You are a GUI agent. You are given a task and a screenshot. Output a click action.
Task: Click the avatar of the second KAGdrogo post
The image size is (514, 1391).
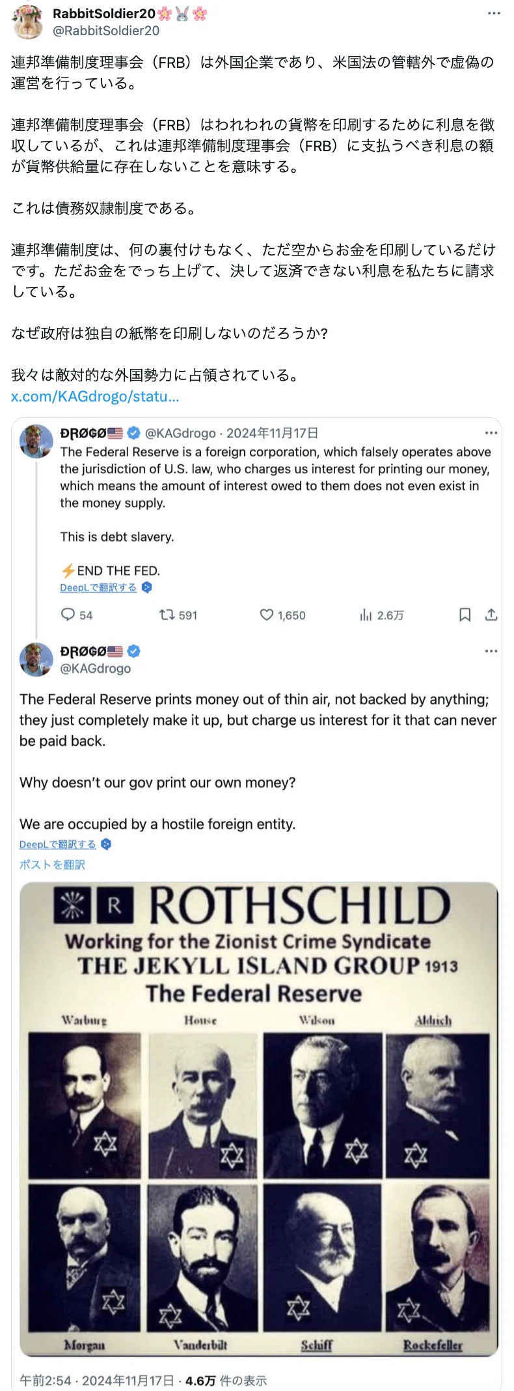tap(36, 660)
